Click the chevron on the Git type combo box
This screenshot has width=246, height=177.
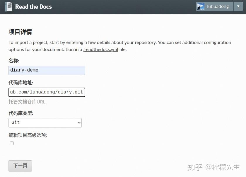pyautogui.click(x=78, y=122)
